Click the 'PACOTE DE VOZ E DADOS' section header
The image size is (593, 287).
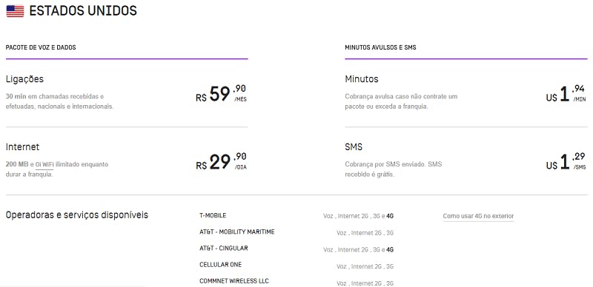click(41, 47)
